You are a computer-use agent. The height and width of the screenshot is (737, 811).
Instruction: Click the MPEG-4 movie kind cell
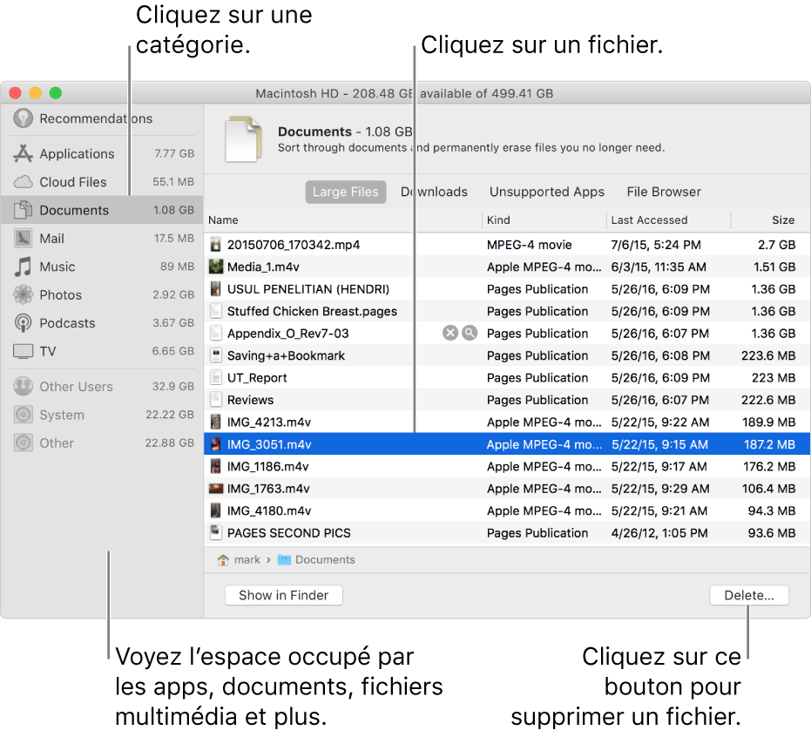coord(529,245)
